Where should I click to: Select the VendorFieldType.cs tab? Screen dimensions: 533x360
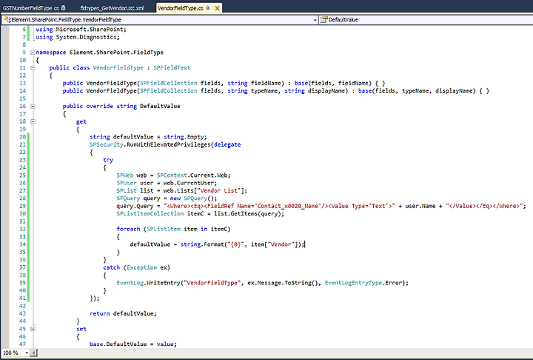click(x=180, y=8)
